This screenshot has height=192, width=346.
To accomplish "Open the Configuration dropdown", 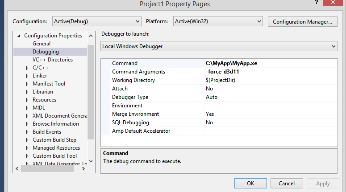I will 96,21.
